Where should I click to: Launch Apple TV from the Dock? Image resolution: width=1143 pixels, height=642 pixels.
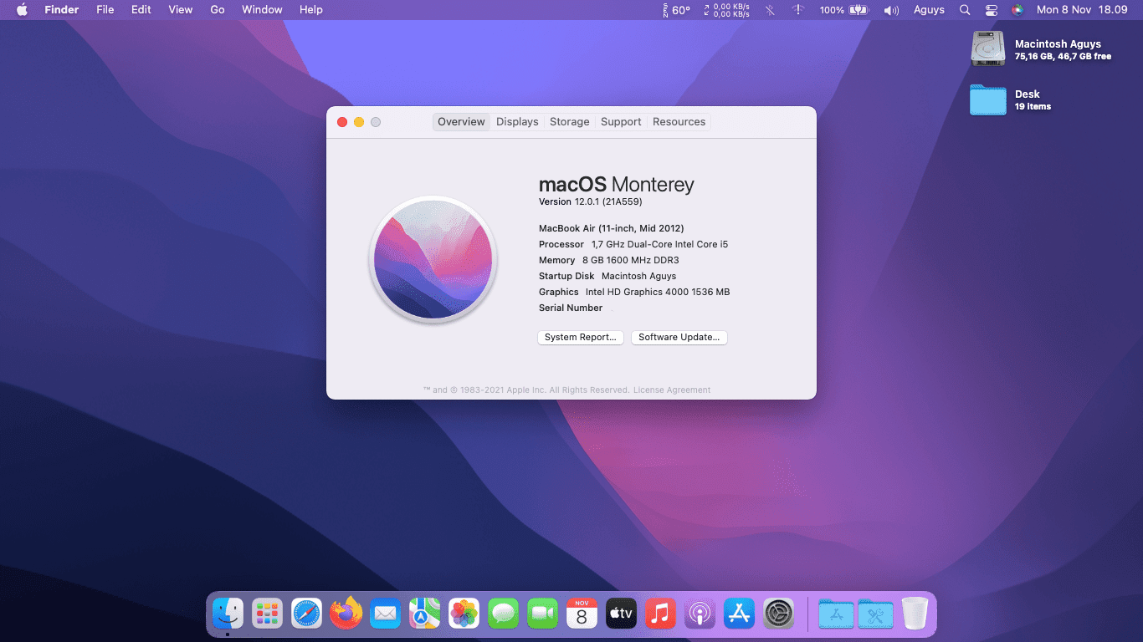coord(621,614)
